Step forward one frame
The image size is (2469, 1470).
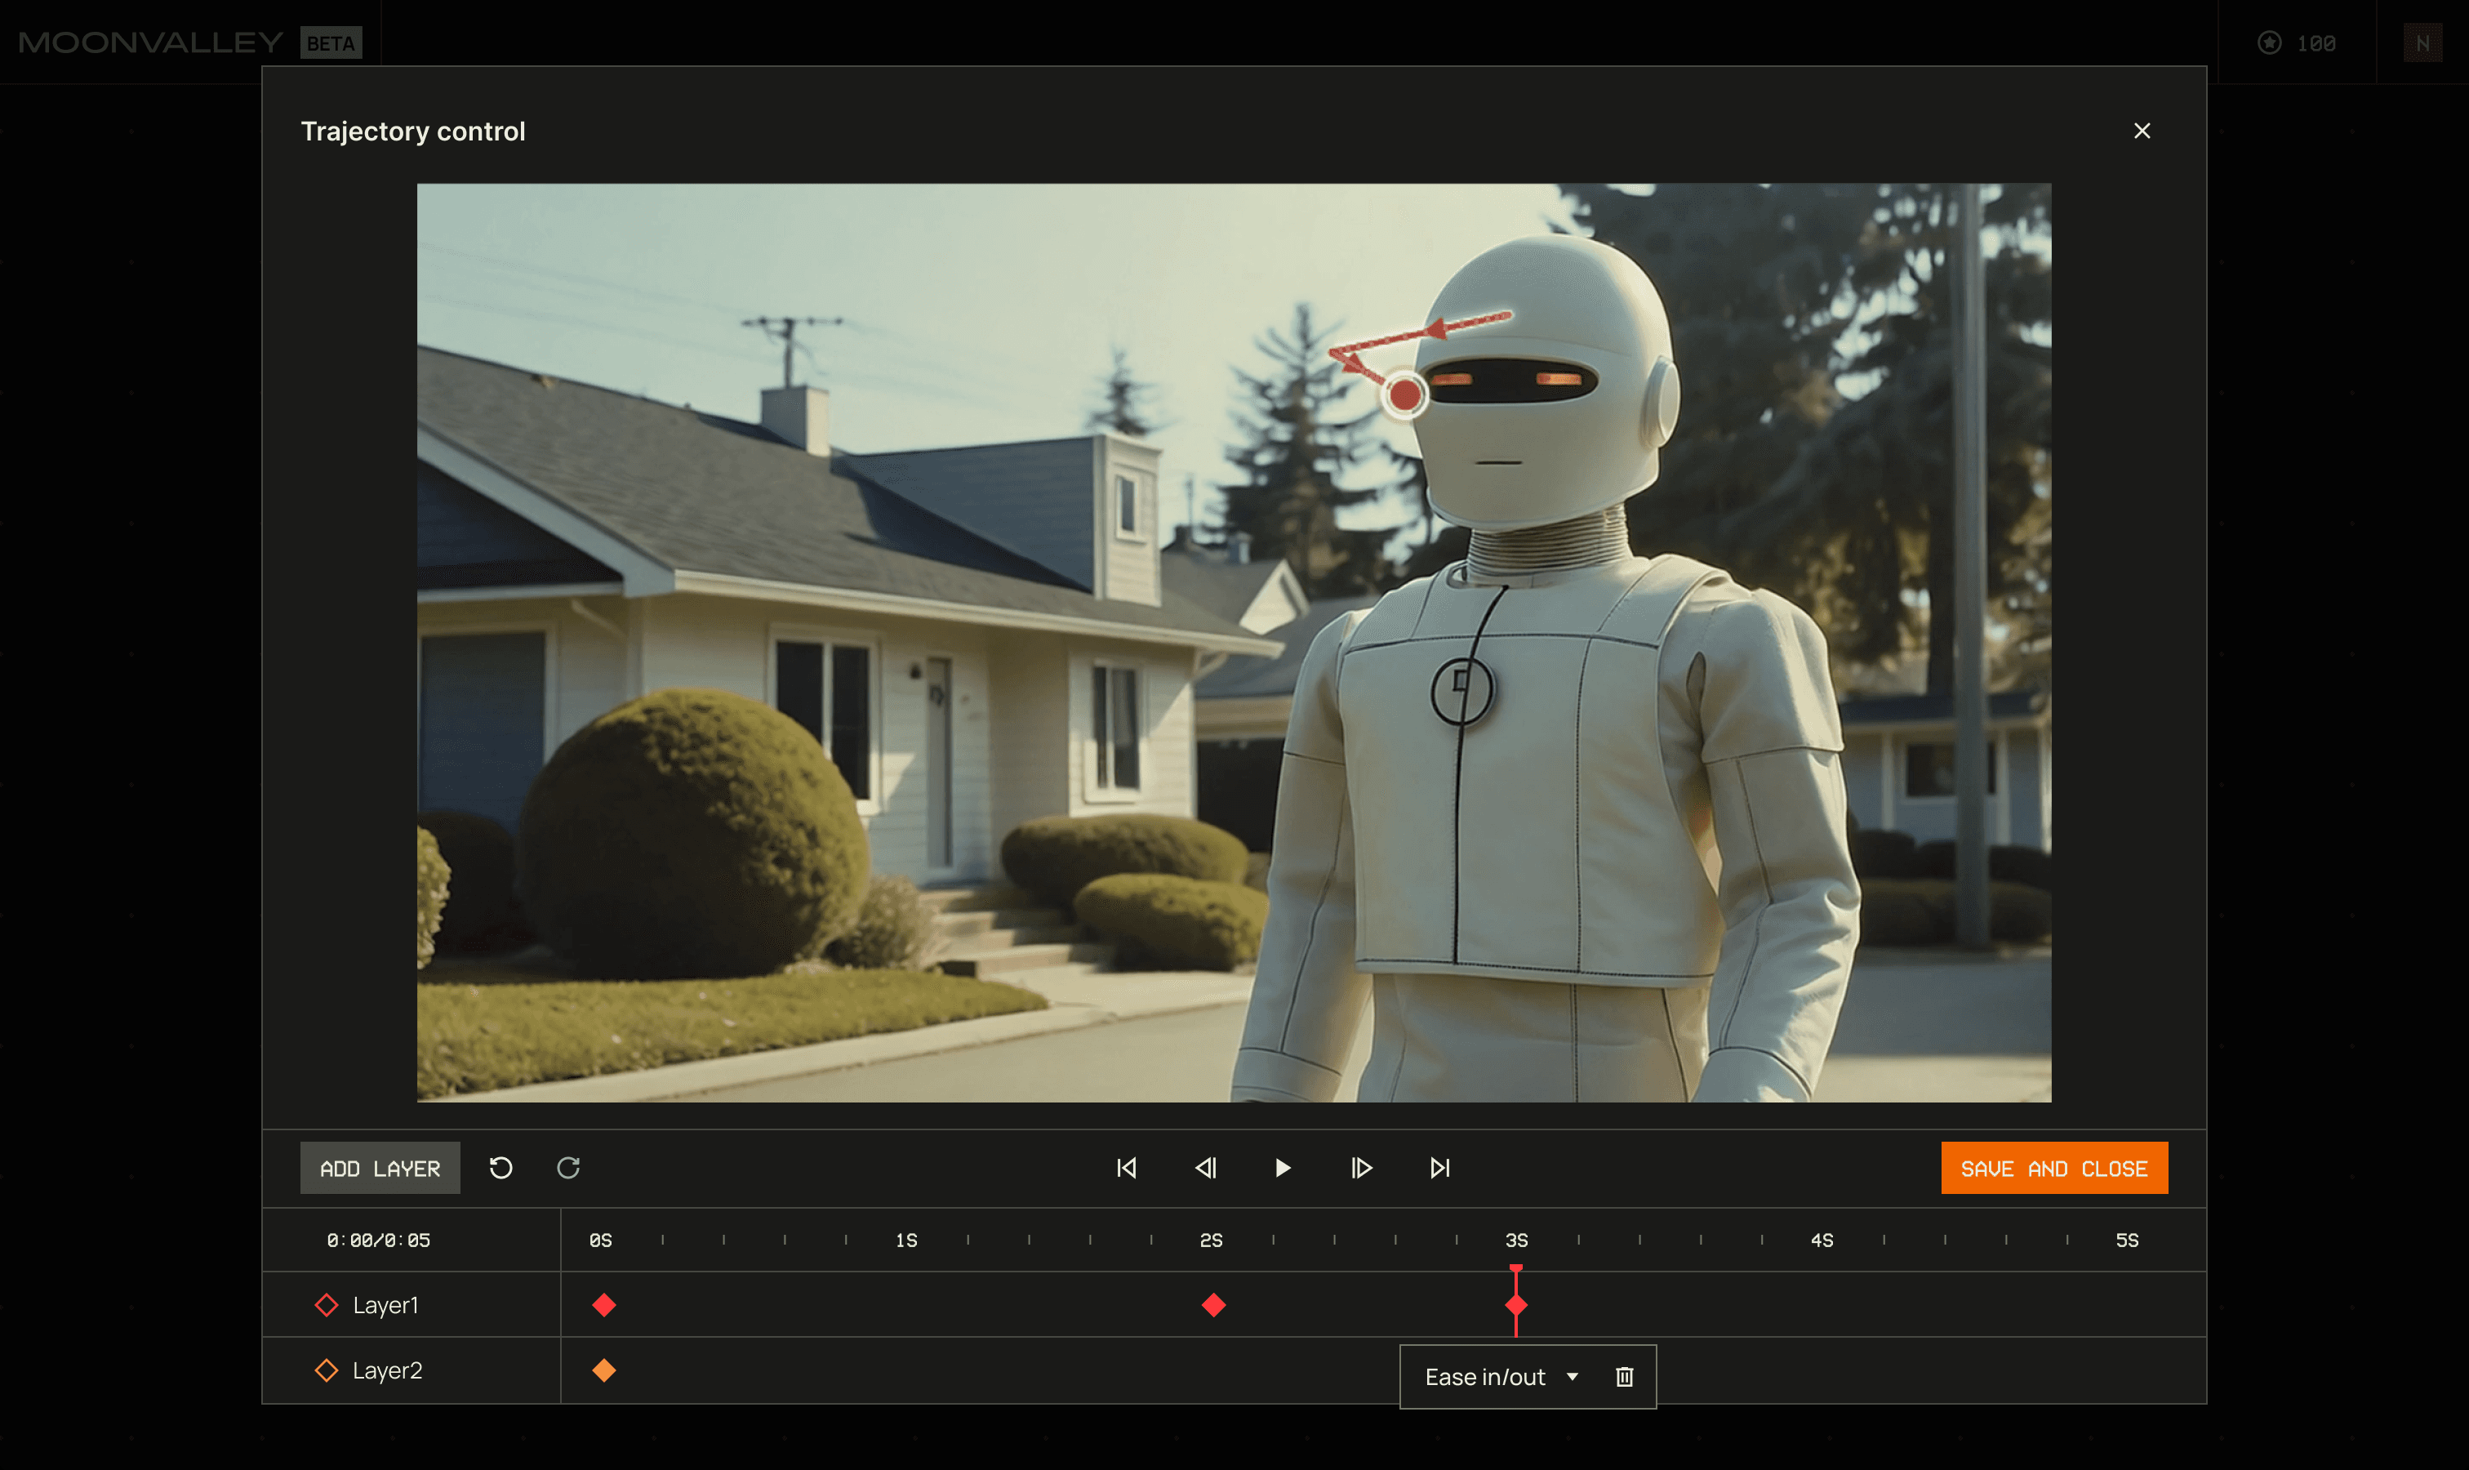pos(1361,1168)
